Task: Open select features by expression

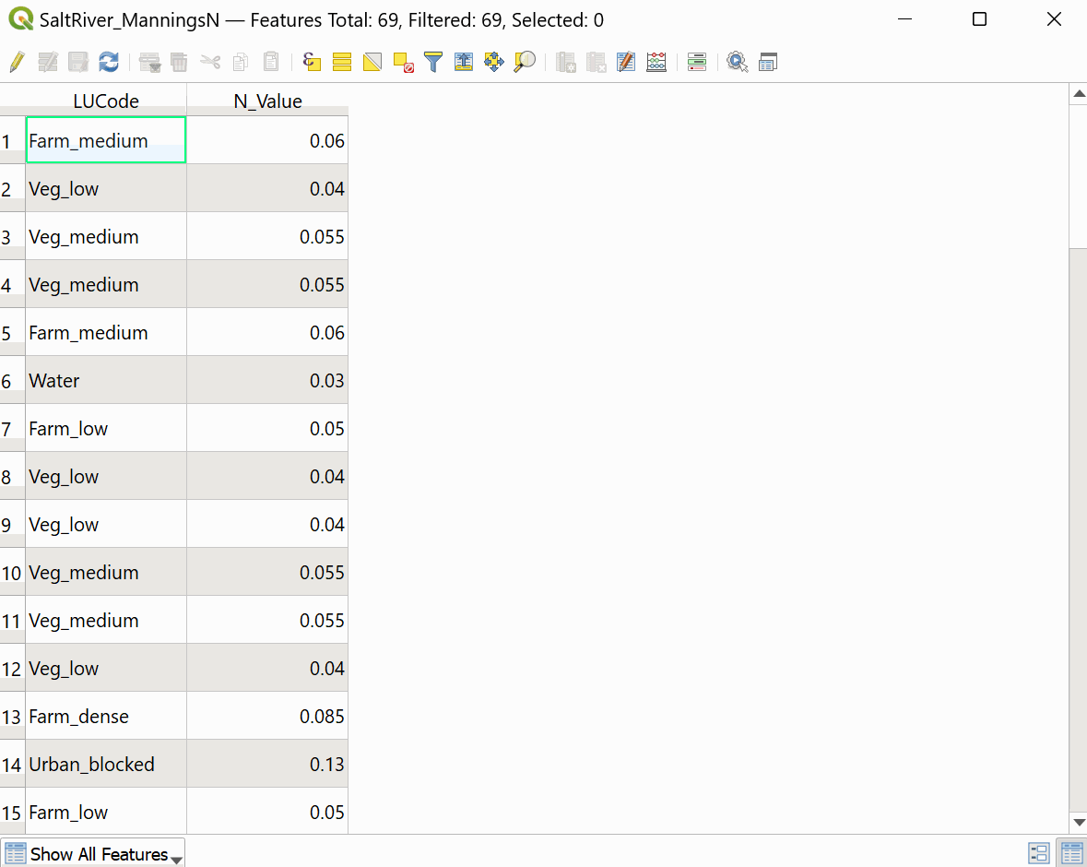Action: [312, 62]
